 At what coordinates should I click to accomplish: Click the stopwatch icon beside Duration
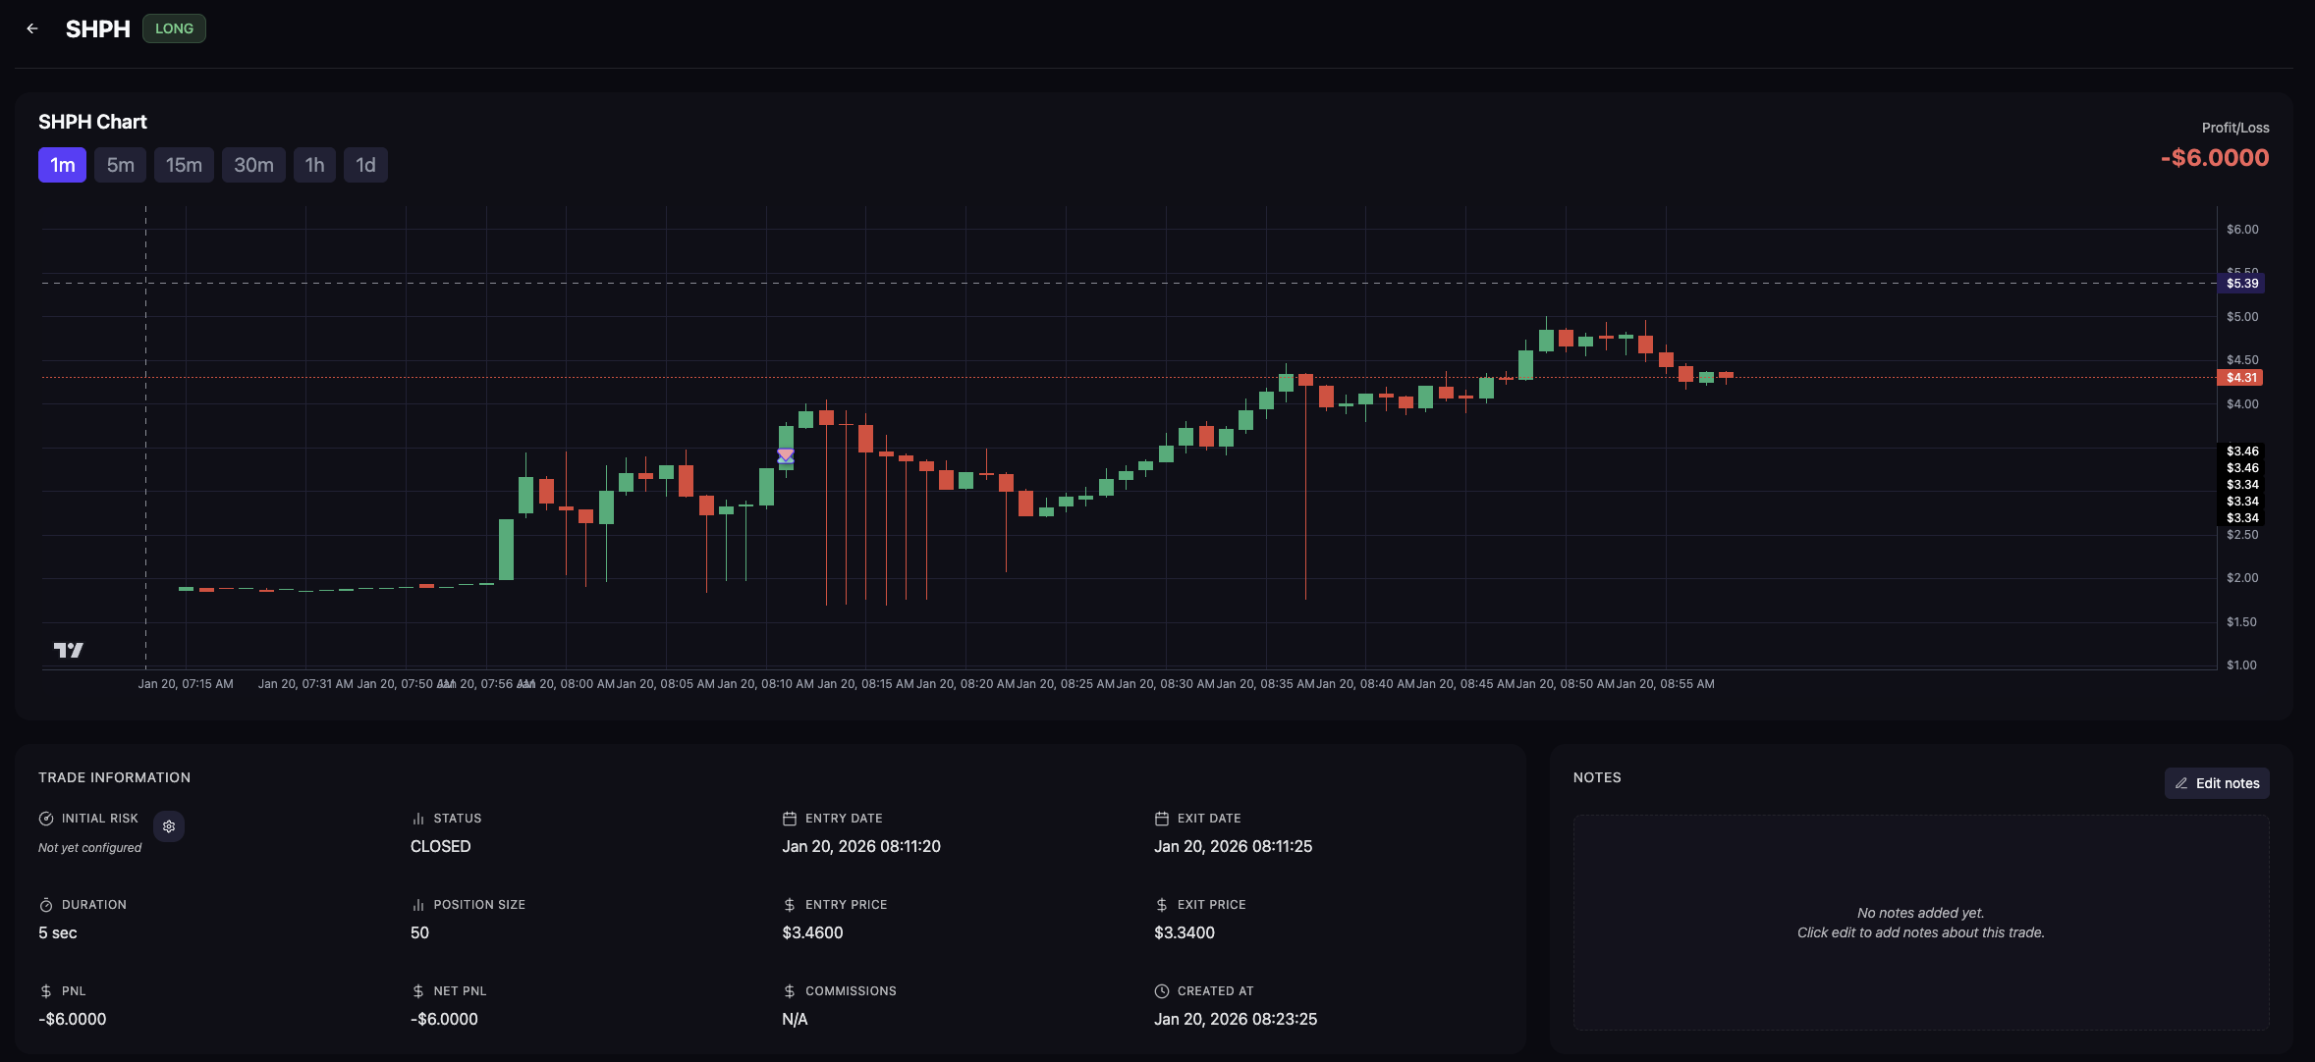(46, 905)
